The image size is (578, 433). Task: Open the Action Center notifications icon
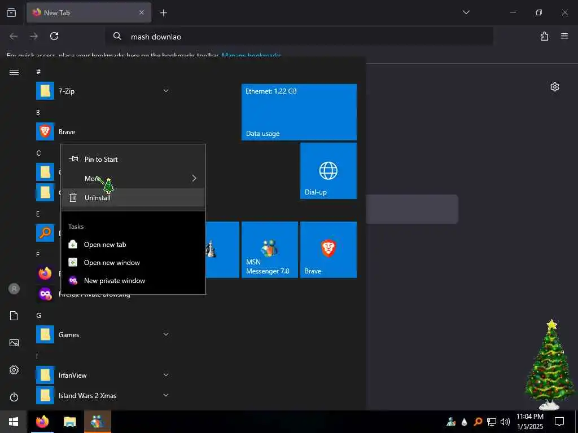559,422
